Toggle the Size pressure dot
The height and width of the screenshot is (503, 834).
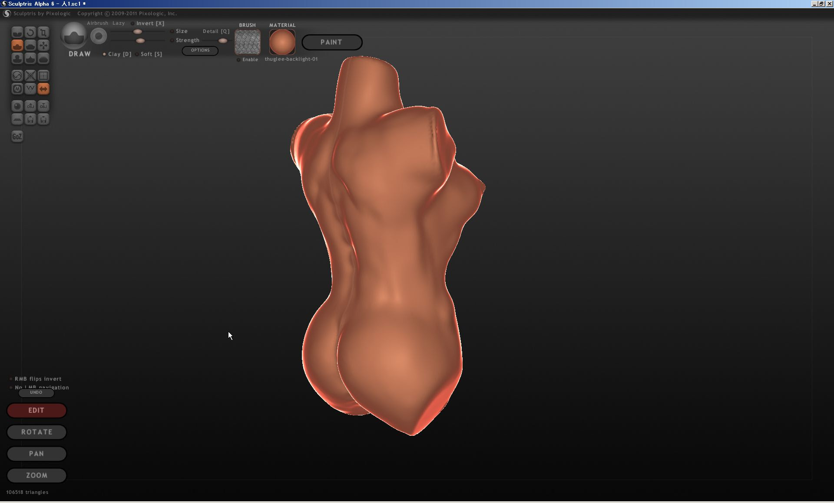(172, 31)
